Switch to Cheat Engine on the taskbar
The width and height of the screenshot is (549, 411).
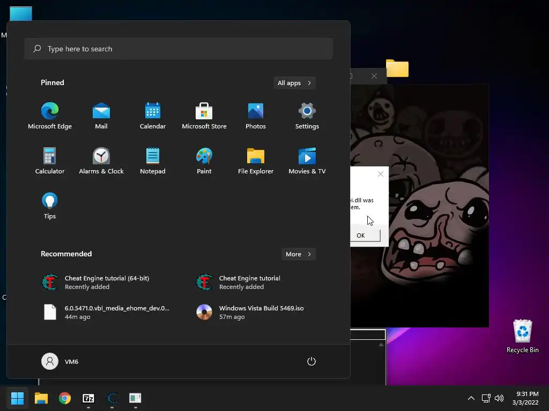pyautogui.click(x=112, y=398)
